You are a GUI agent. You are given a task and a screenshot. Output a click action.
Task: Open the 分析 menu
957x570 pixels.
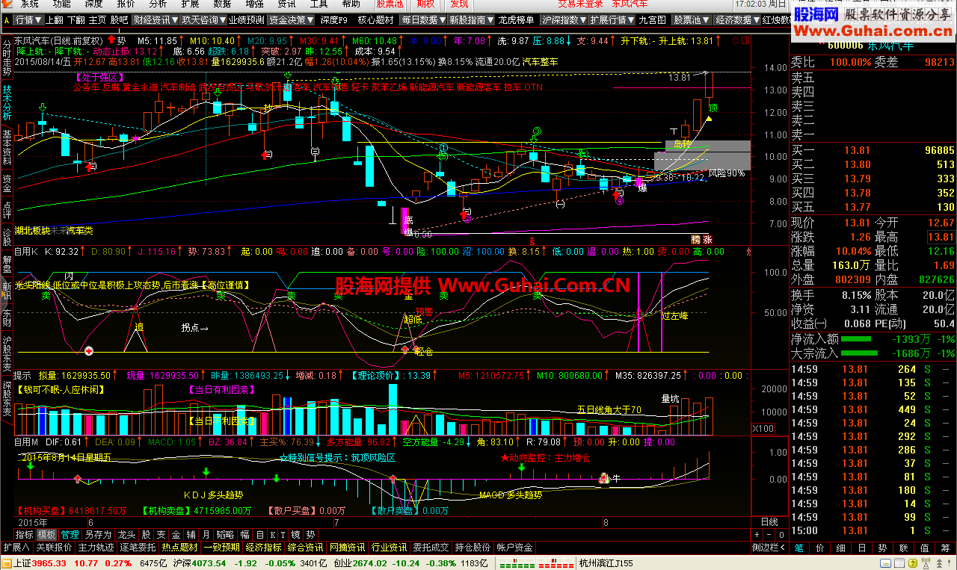click(158, 4)
